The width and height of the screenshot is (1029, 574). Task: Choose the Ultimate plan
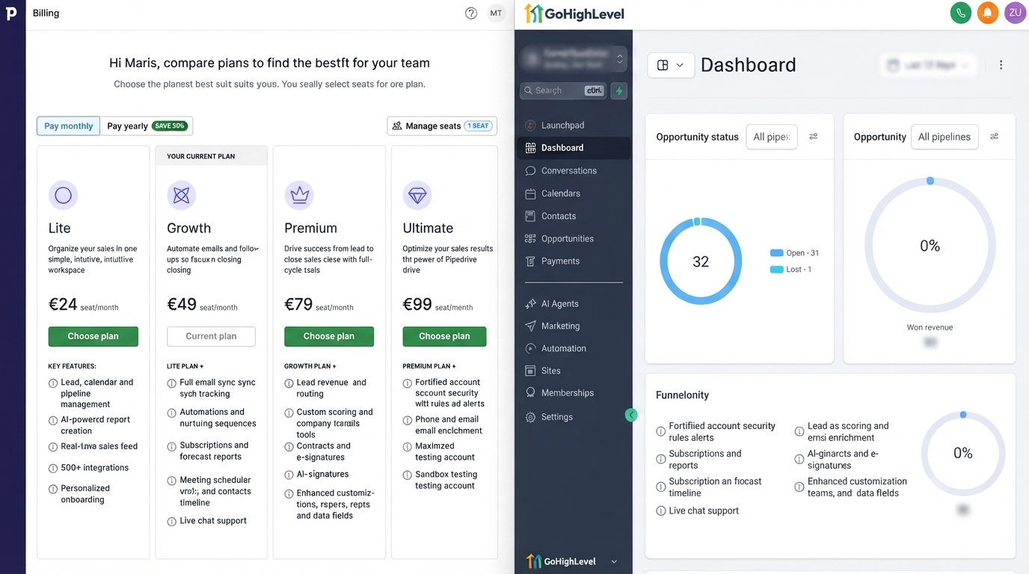[x=444, y=336]
